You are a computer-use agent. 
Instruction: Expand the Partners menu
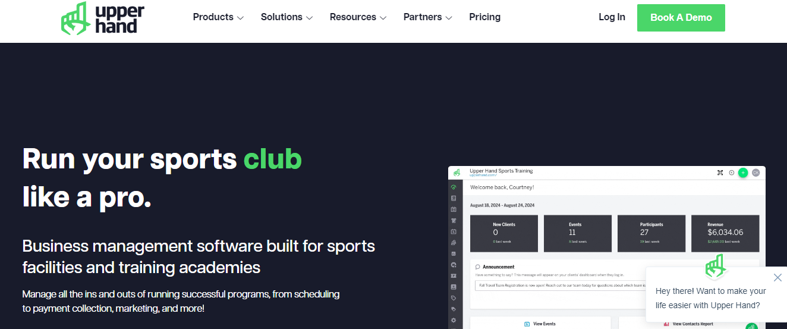click(427, 17)
